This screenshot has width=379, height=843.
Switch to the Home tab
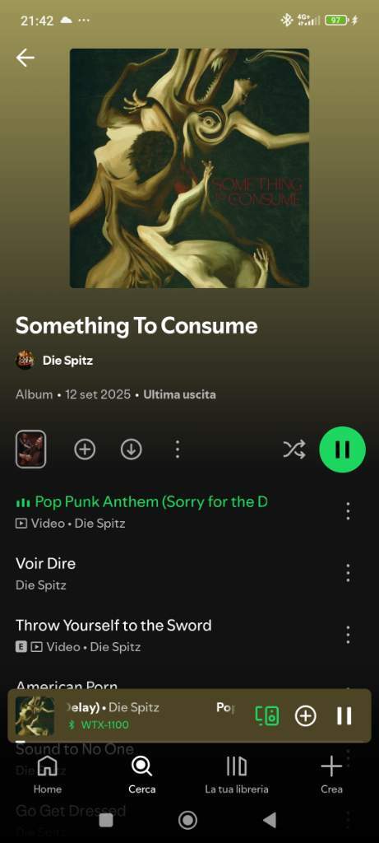point(47,775)
